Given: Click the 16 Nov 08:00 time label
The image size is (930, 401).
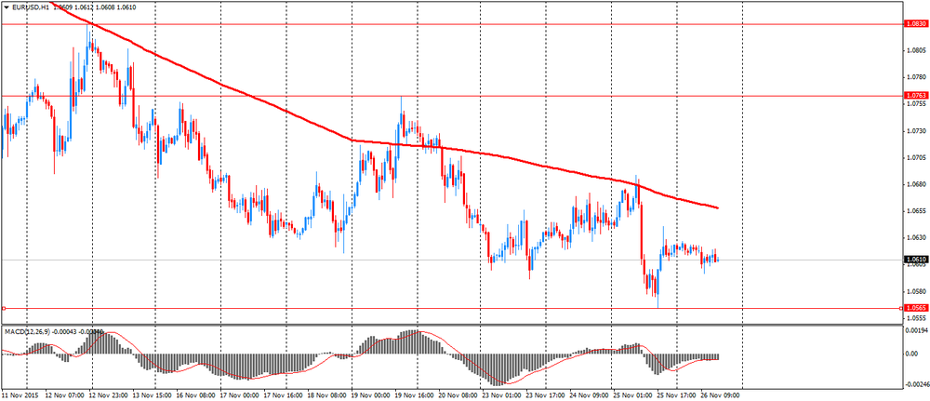Looking at the screenshot, I should coord(194,394).
